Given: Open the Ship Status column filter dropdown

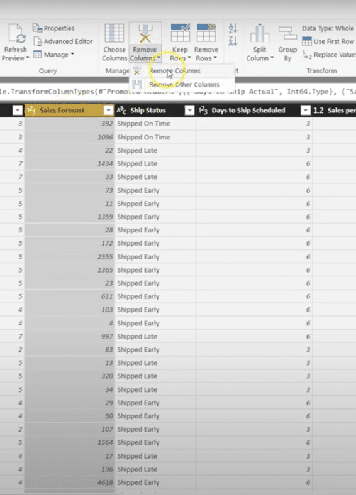Looking at the screenshot, I should 189,110.
